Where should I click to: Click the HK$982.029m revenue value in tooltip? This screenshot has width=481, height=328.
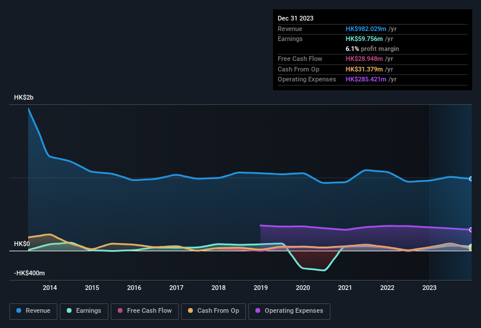366,29
